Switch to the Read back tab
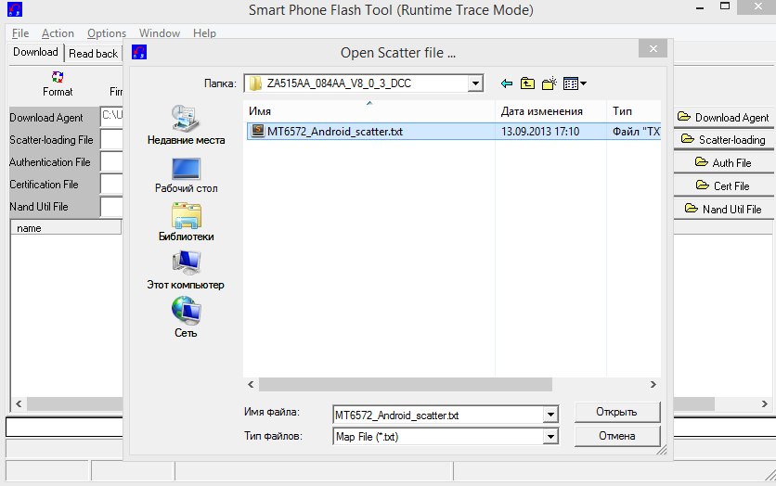 (93, 54)
